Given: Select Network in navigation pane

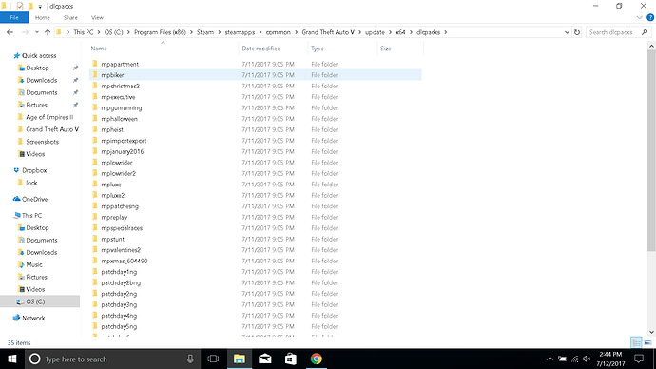Looking at the screenshot, I should [33, 318].
